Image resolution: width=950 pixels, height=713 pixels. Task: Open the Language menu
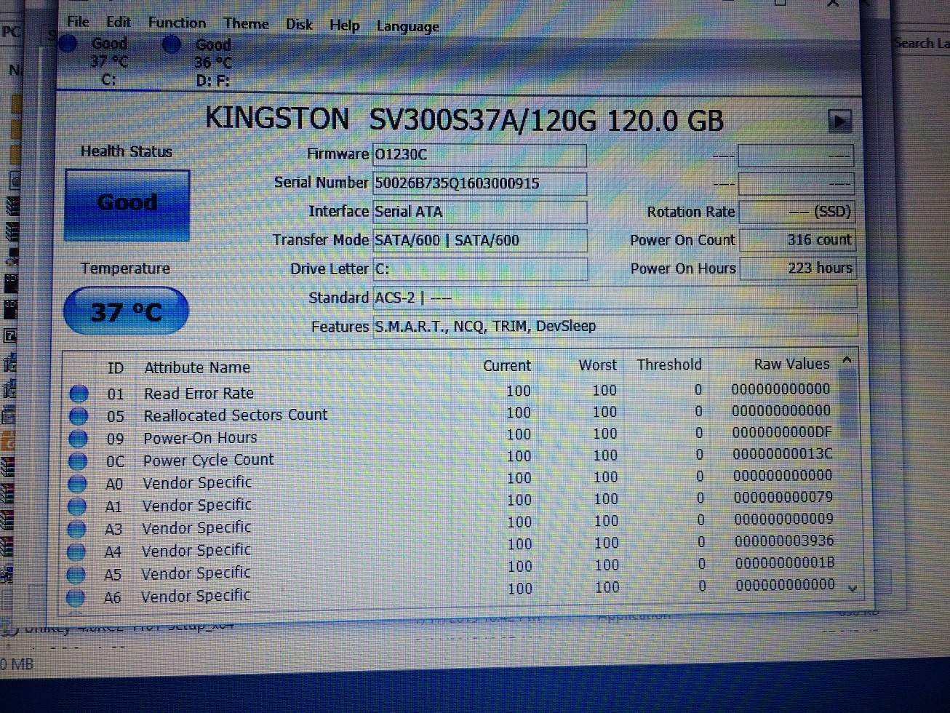(408, 26)
